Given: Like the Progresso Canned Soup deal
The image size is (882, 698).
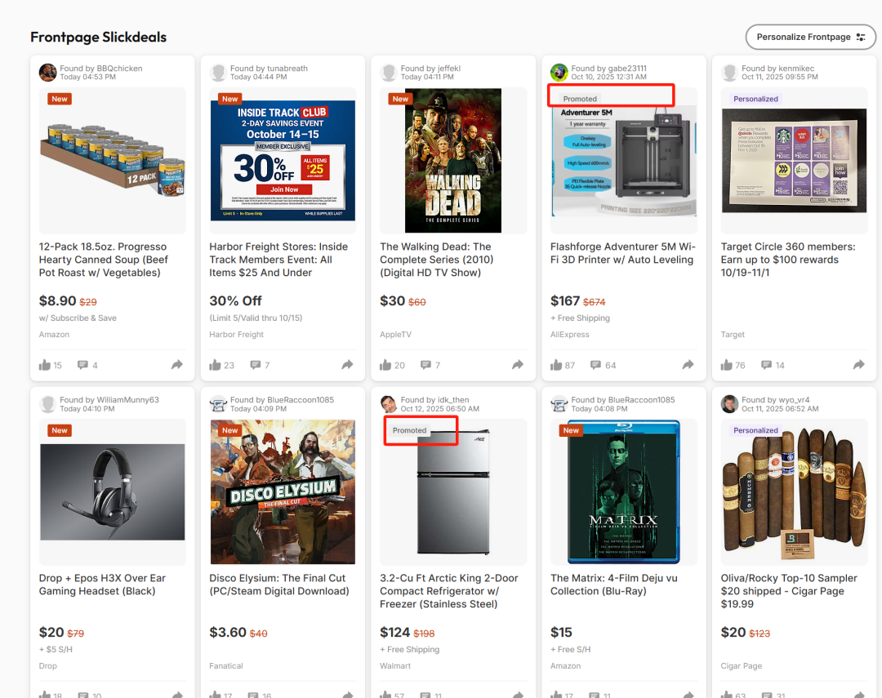Looking at the screenshot, I should [44, 365].
